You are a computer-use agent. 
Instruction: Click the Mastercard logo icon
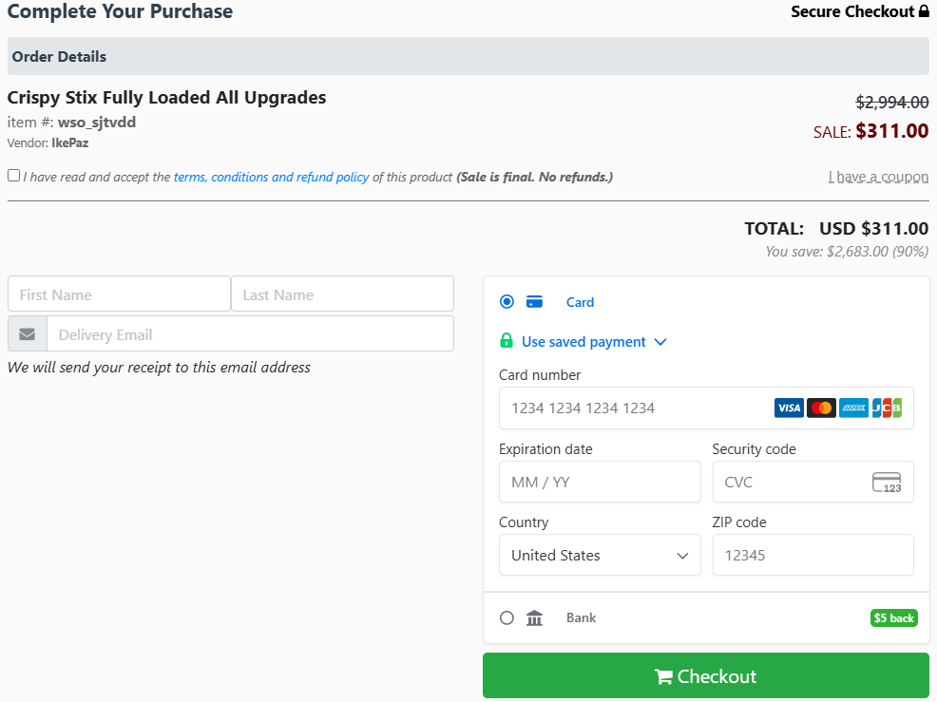[821, 408]
